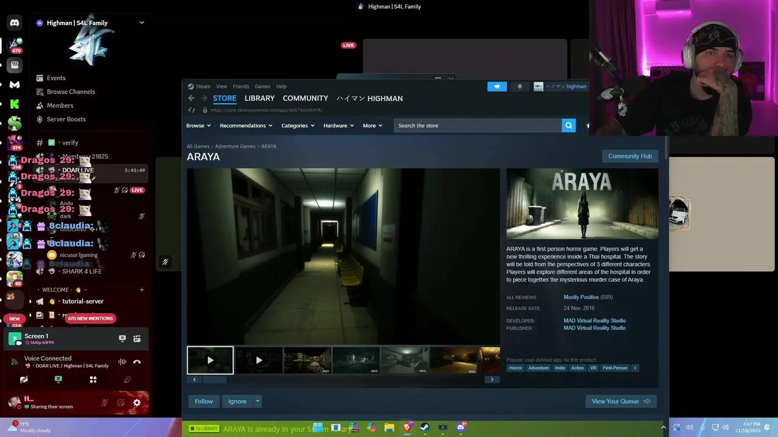
Task: Toggle Discord camera in voice panel
Action: (24, 379)
